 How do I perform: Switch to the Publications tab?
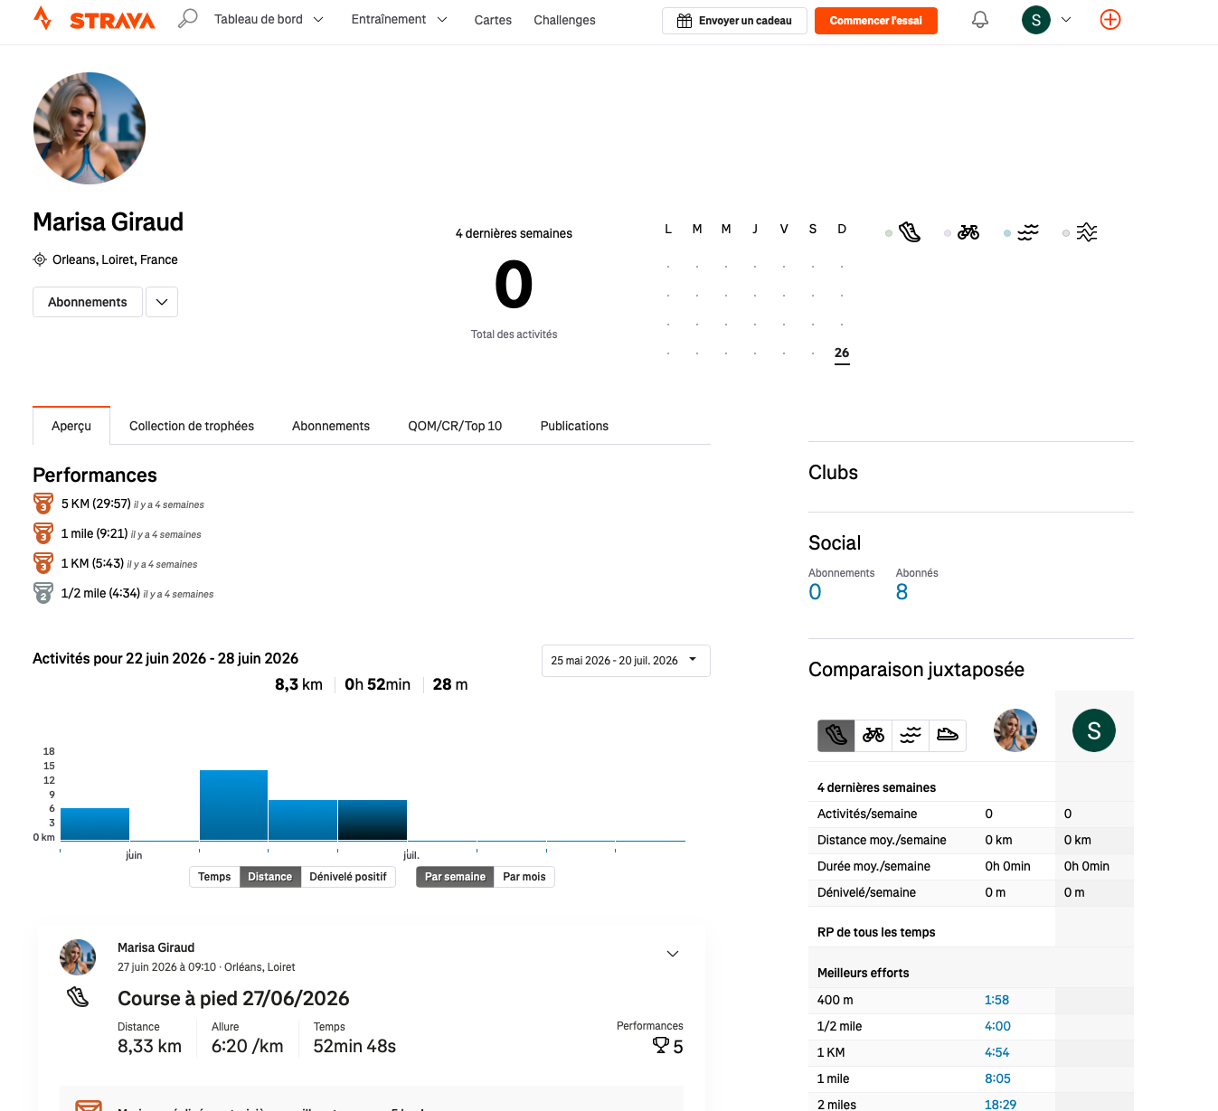(x=574, y=426)
